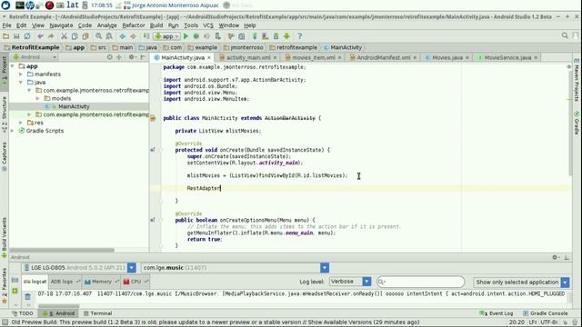Switch to ADB logs tab
Image resolution: width=582 pixels, height=327 pixels.
click(65, 282)
